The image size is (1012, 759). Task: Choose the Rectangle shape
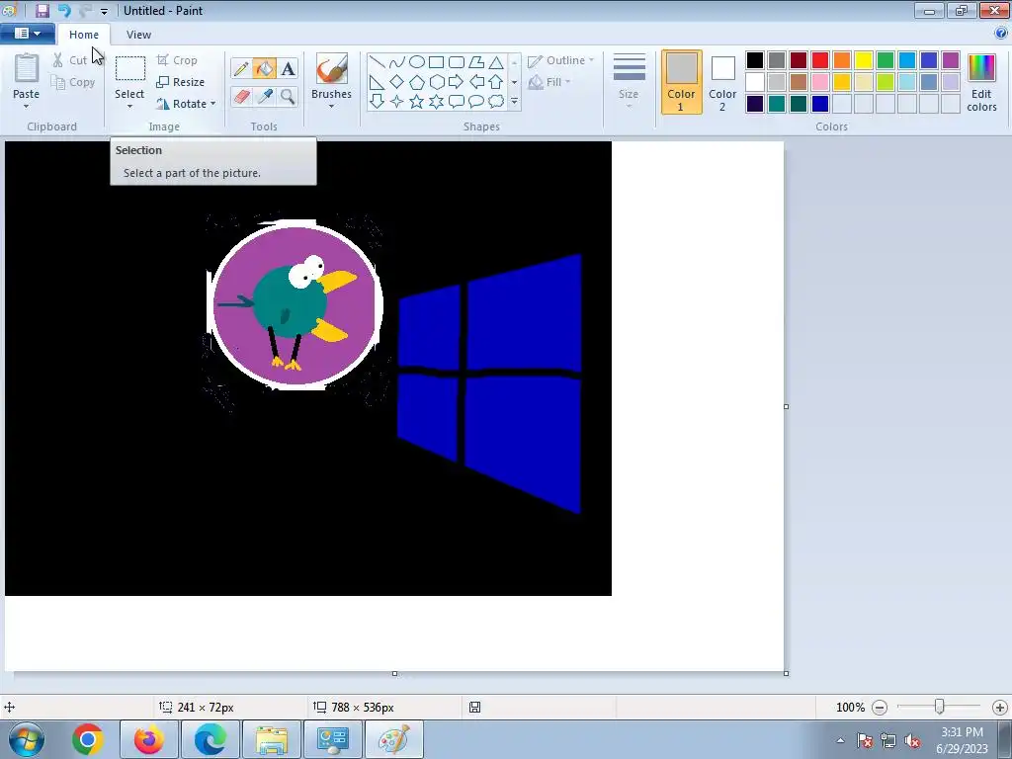point(436,62)
